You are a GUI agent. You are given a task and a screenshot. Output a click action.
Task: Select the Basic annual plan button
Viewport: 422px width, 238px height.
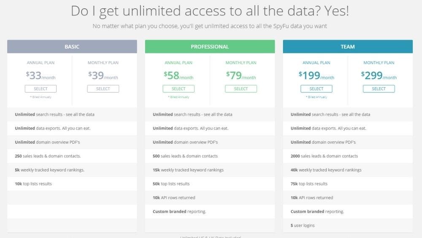(x=41, y=89)
